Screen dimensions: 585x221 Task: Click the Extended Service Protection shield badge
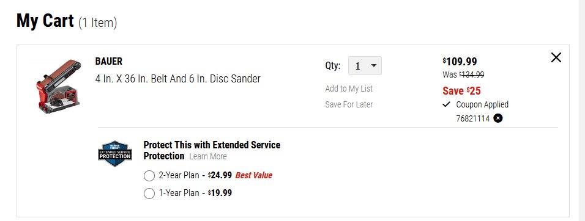(x=115, y=154)
